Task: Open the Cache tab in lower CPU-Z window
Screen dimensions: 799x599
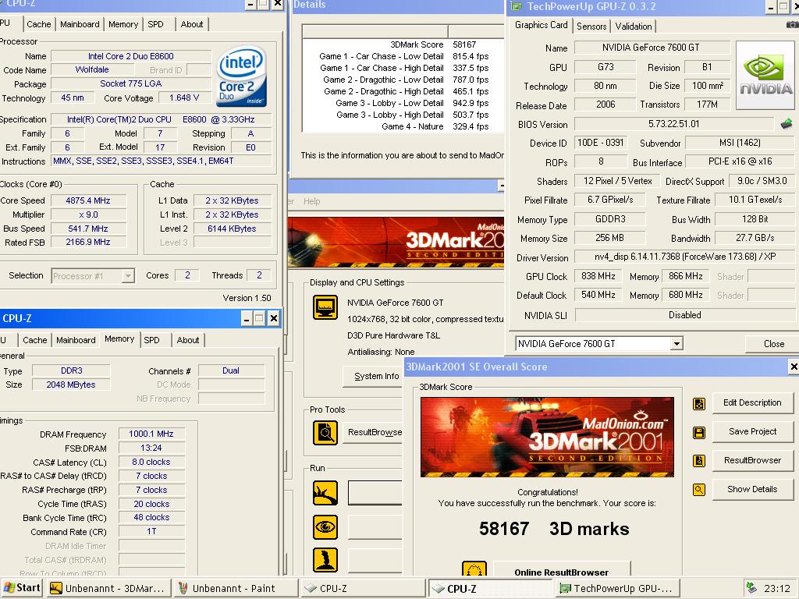Action: pos(34,340)
